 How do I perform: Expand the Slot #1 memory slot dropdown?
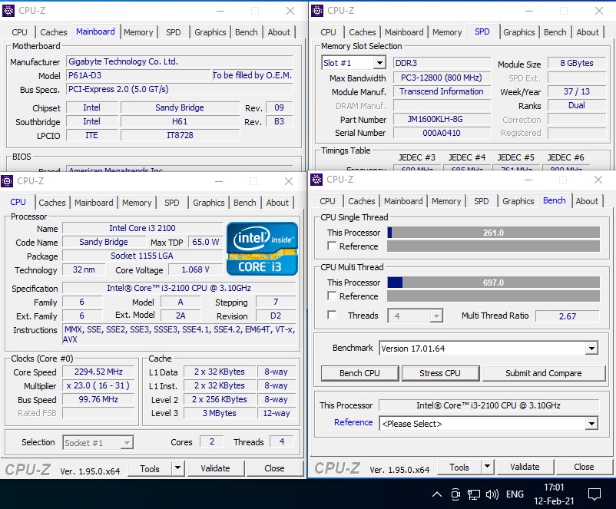pyautogui.click(x=379, y=63)
